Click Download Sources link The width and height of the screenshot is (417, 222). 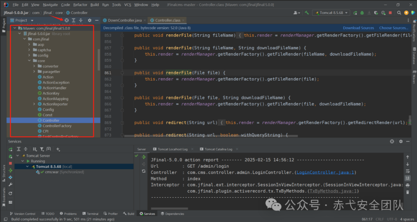coord(358,28)
